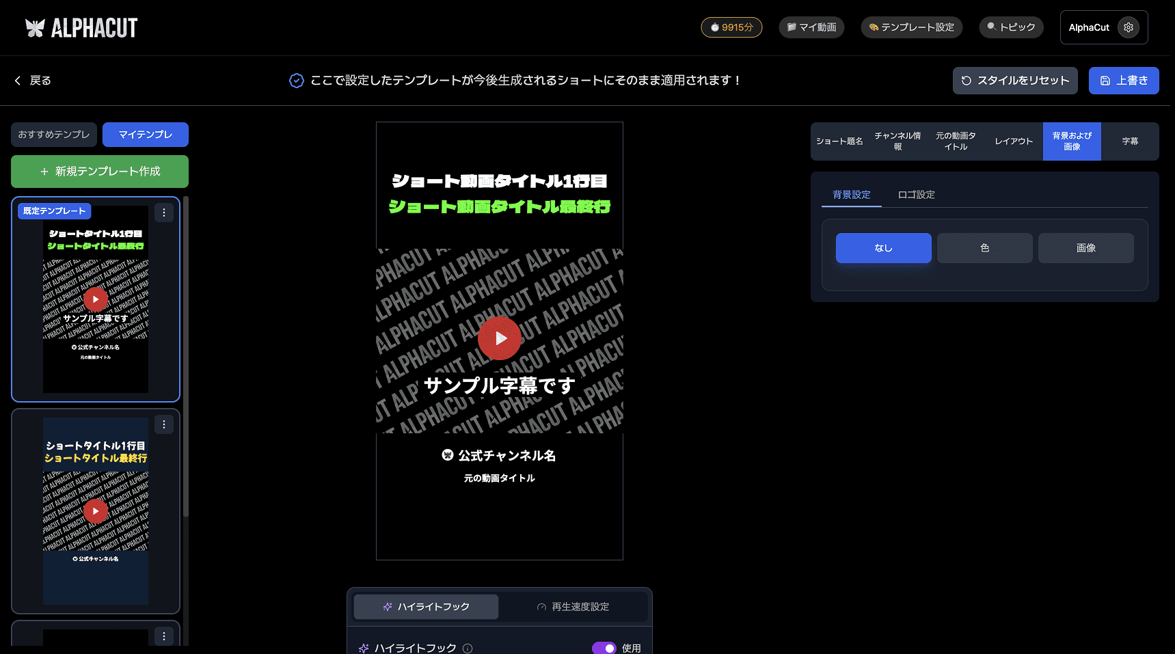Open マイ動画 from the top bar
The width and height of the screenshot is (1175, 654).
click(x=811, y=27)
